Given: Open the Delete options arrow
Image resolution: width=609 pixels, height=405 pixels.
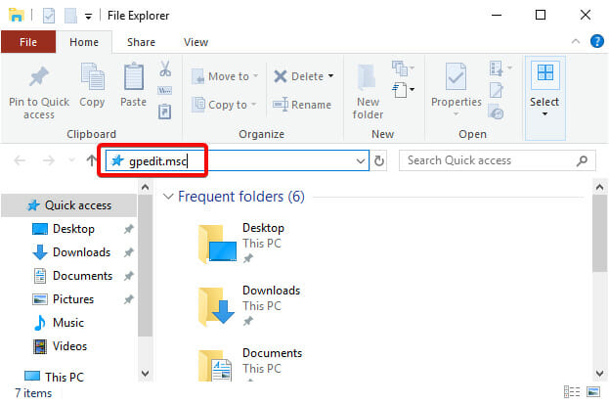Looking at the screenshot, I should [x=331, y=76].
